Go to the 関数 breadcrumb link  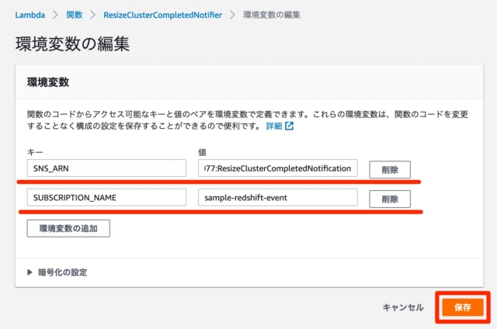point(75,15)
